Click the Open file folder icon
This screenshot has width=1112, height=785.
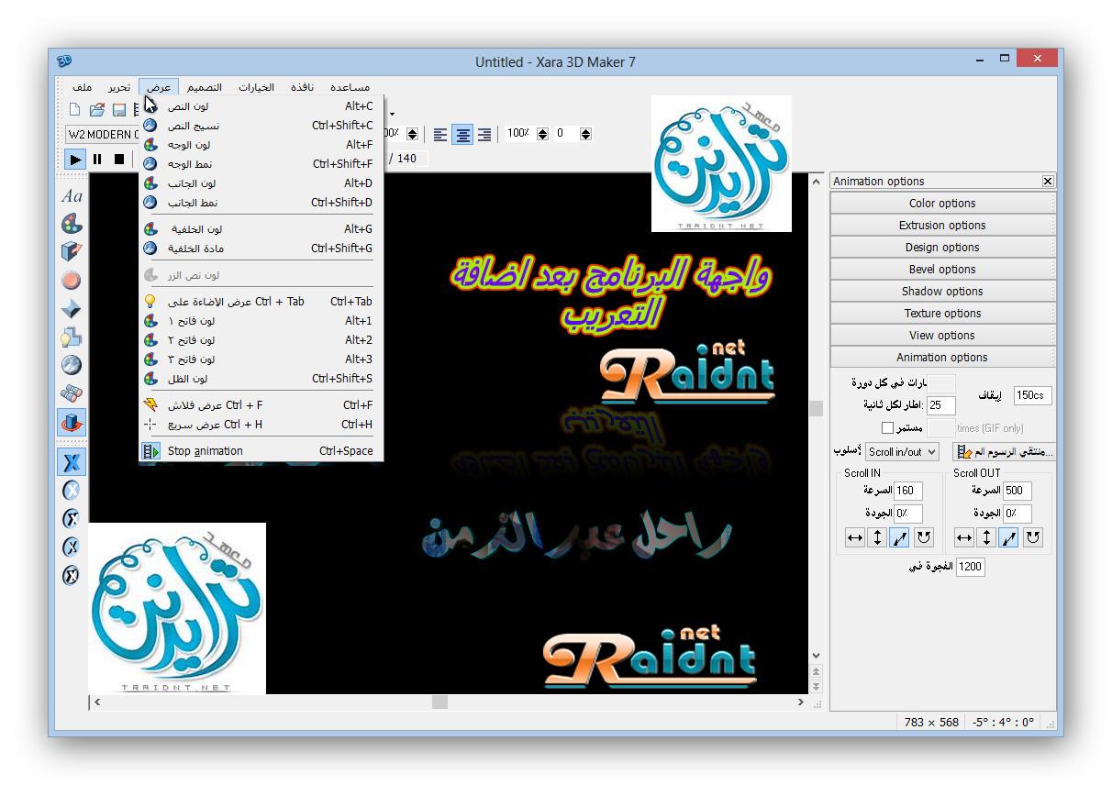coord(96,110)
